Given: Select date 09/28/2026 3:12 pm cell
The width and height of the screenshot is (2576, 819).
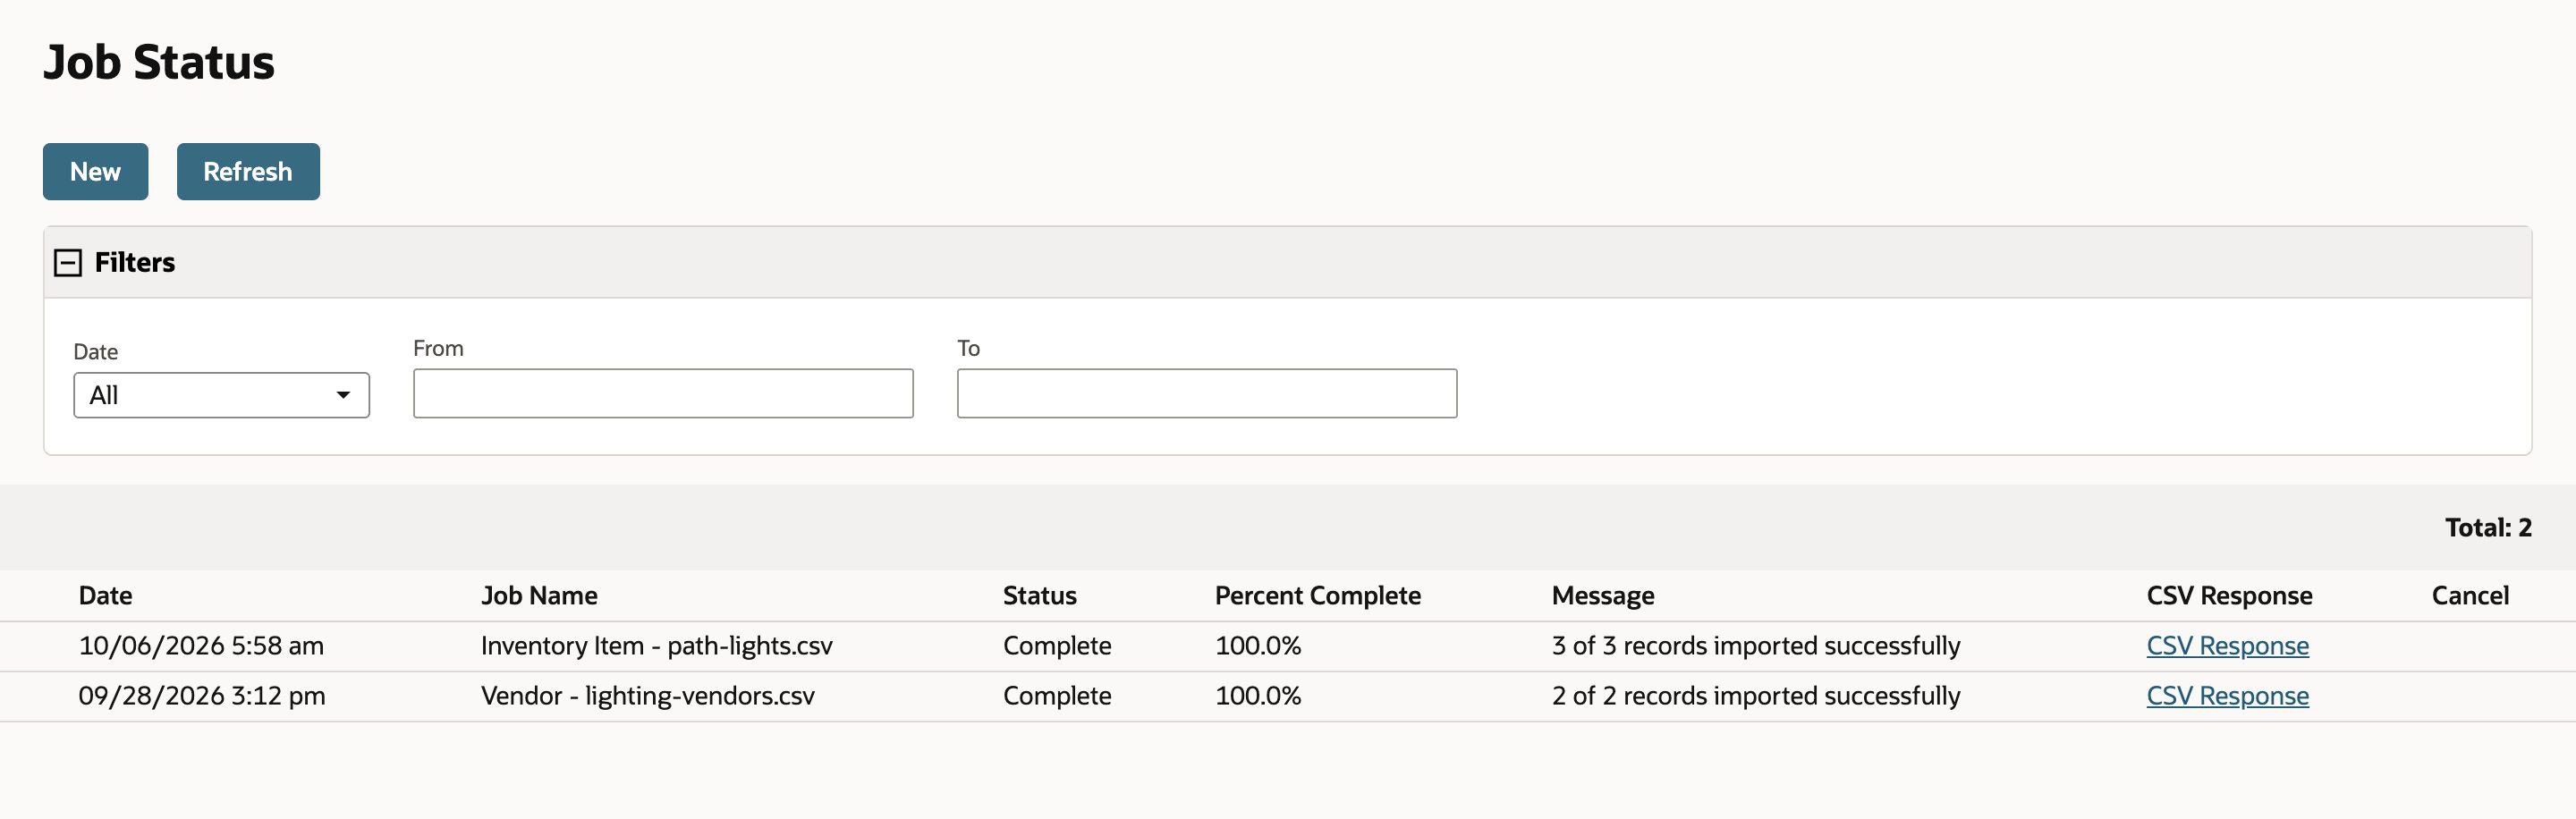Looking at the screenshot, I should [x=202, y=696].
